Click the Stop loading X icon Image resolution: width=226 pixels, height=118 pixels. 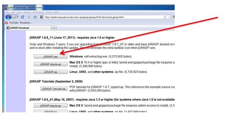29,17
